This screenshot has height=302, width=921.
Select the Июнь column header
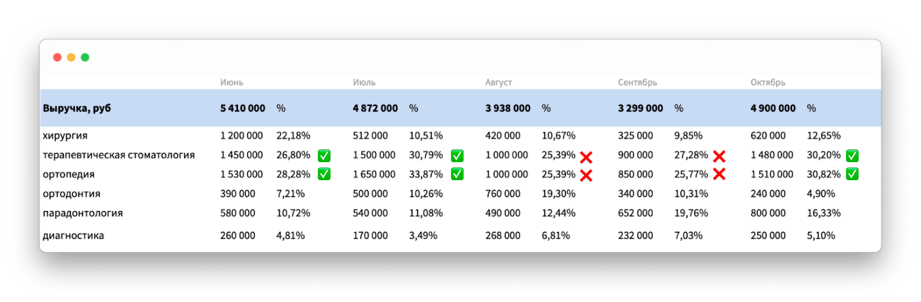[231, 82]
